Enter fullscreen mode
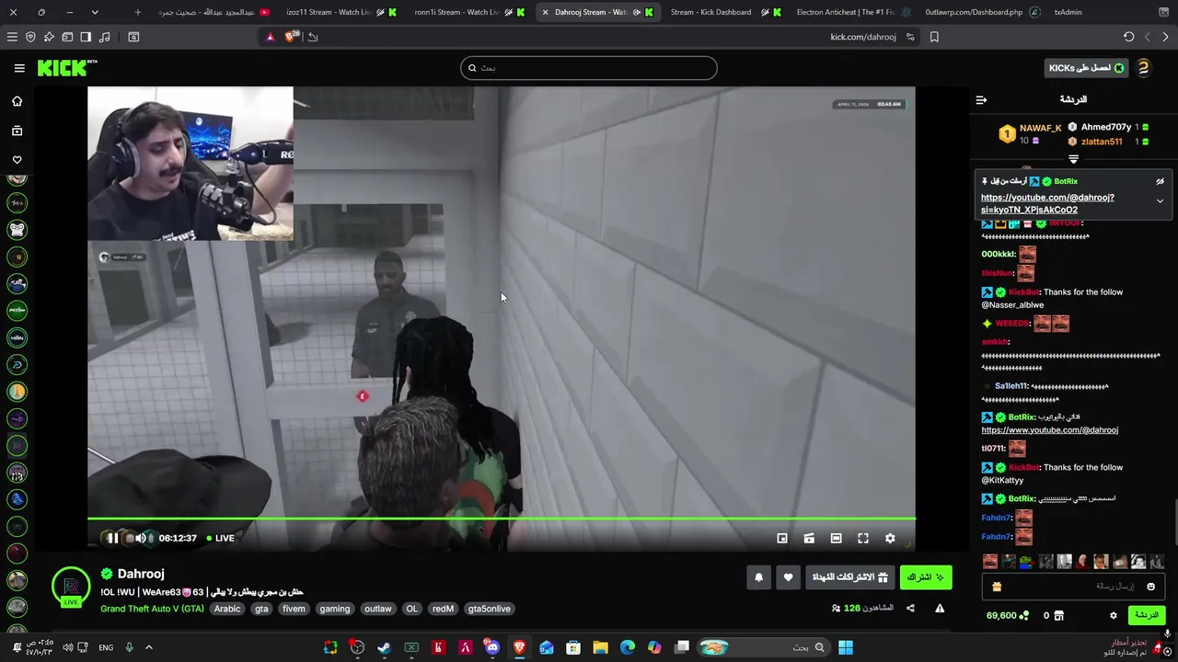1178x662 pixels. coord(863,538)
